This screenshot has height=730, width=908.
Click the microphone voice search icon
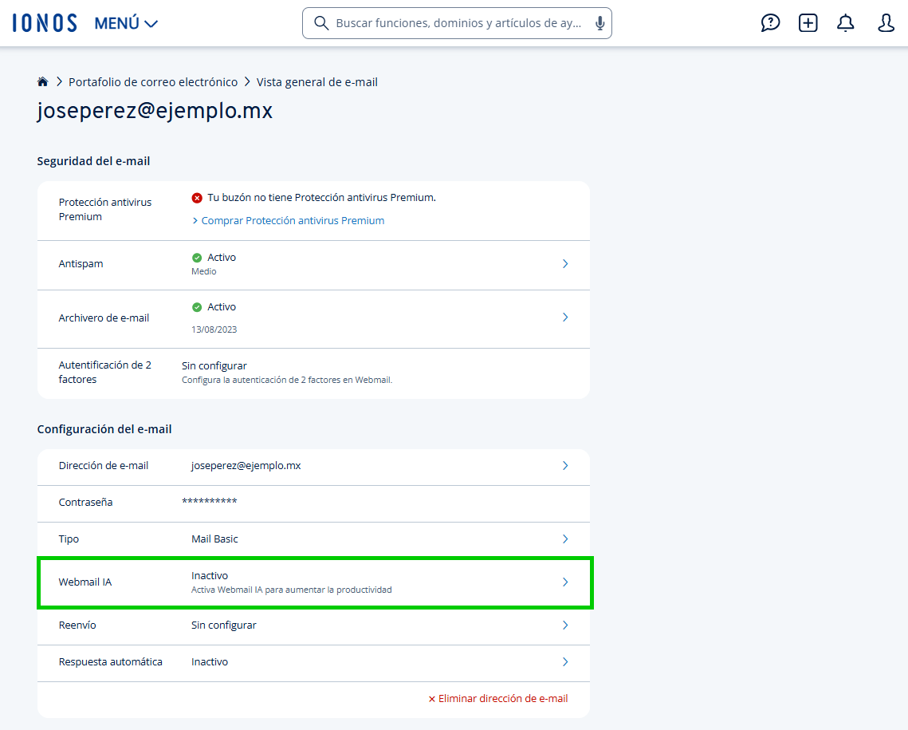click(x=600, y=23)
